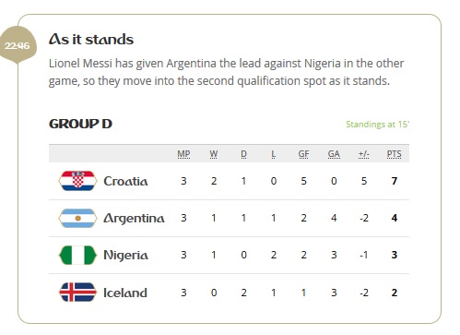Screen dimensions: 460x335
Task: Click the W column header
Action: point(214,154)
